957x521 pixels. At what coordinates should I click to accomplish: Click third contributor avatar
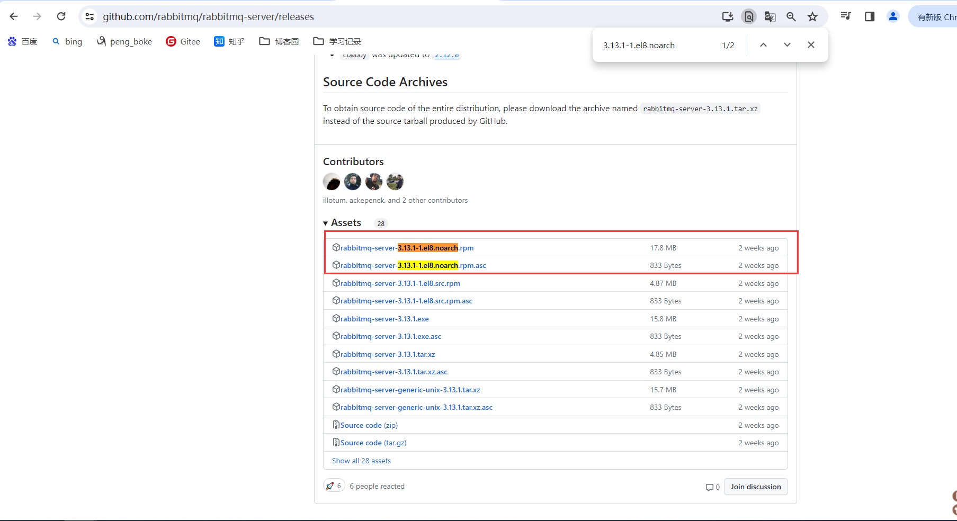coord(374,182)
